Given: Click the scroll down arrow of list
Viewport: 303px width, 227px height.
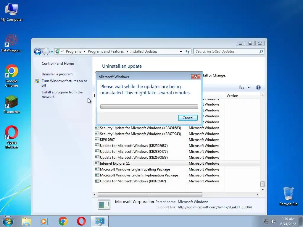Looking at the screenshot, I should [262, 190].
